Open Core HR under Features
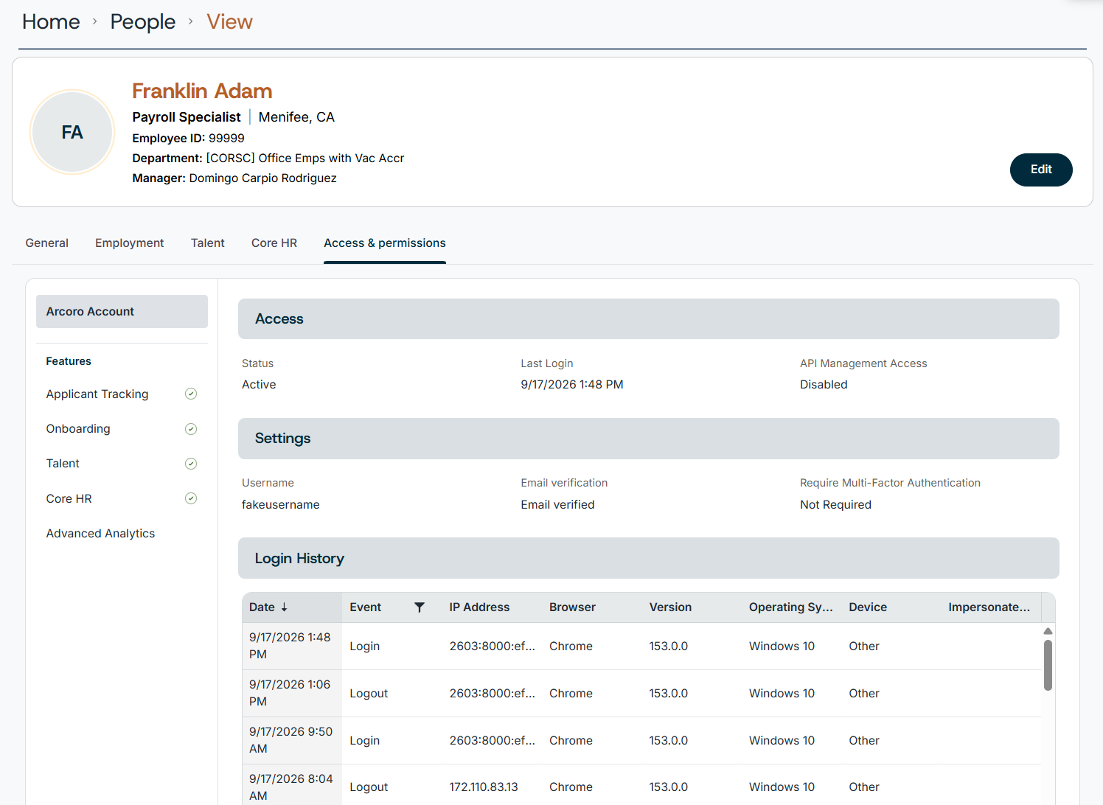This screenshot has height=805, width=1103. tap(69, 499)
